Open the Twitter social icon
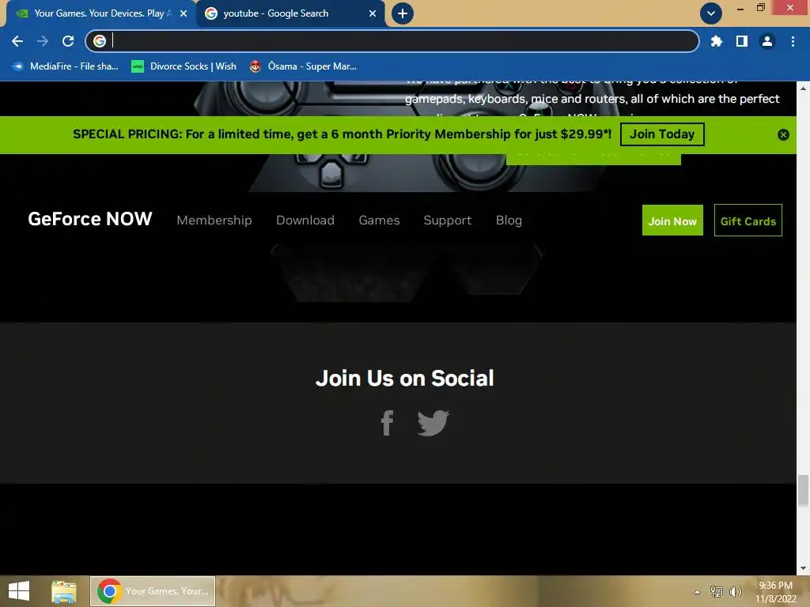Screen dimensions: 810x607 (x=433, y=423)
